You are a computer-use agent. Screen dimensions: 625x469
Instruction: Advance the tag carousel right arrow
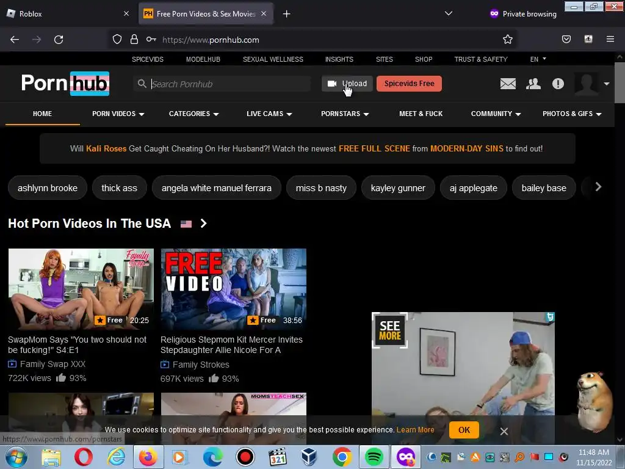(598, 187)
